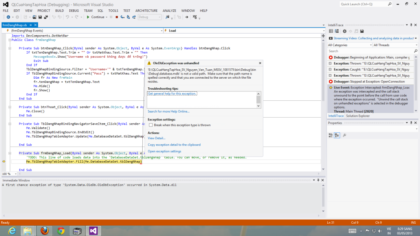Screen dimensions: 420x236
Task: Click the Open File toolbar icon
Action: (34, 17)
